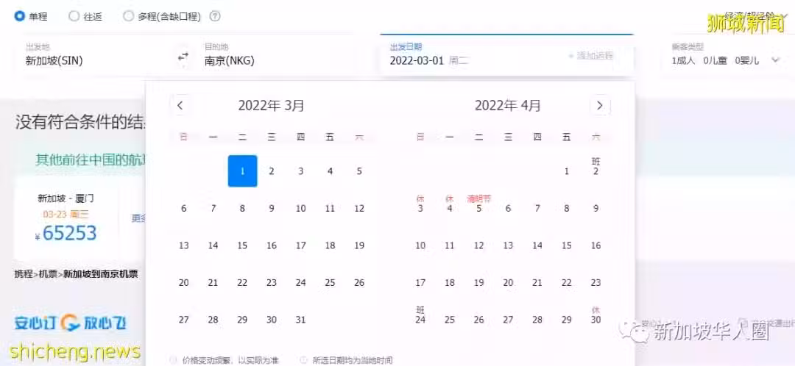Pick March 12 in the calendar

(x=359, y=208)
